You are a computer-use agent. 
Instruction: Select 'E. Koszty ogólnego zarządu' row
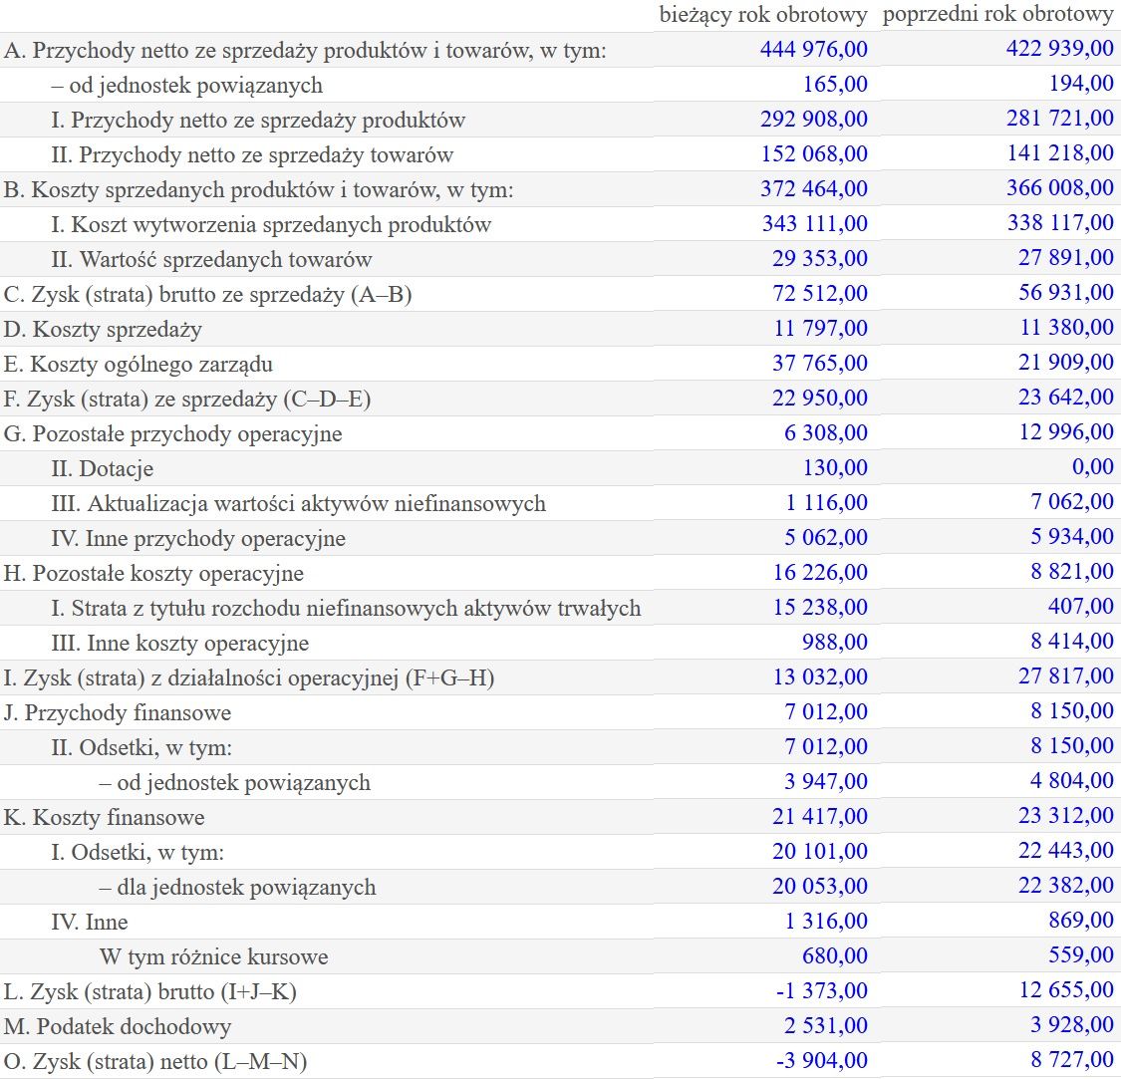point(138,365)
